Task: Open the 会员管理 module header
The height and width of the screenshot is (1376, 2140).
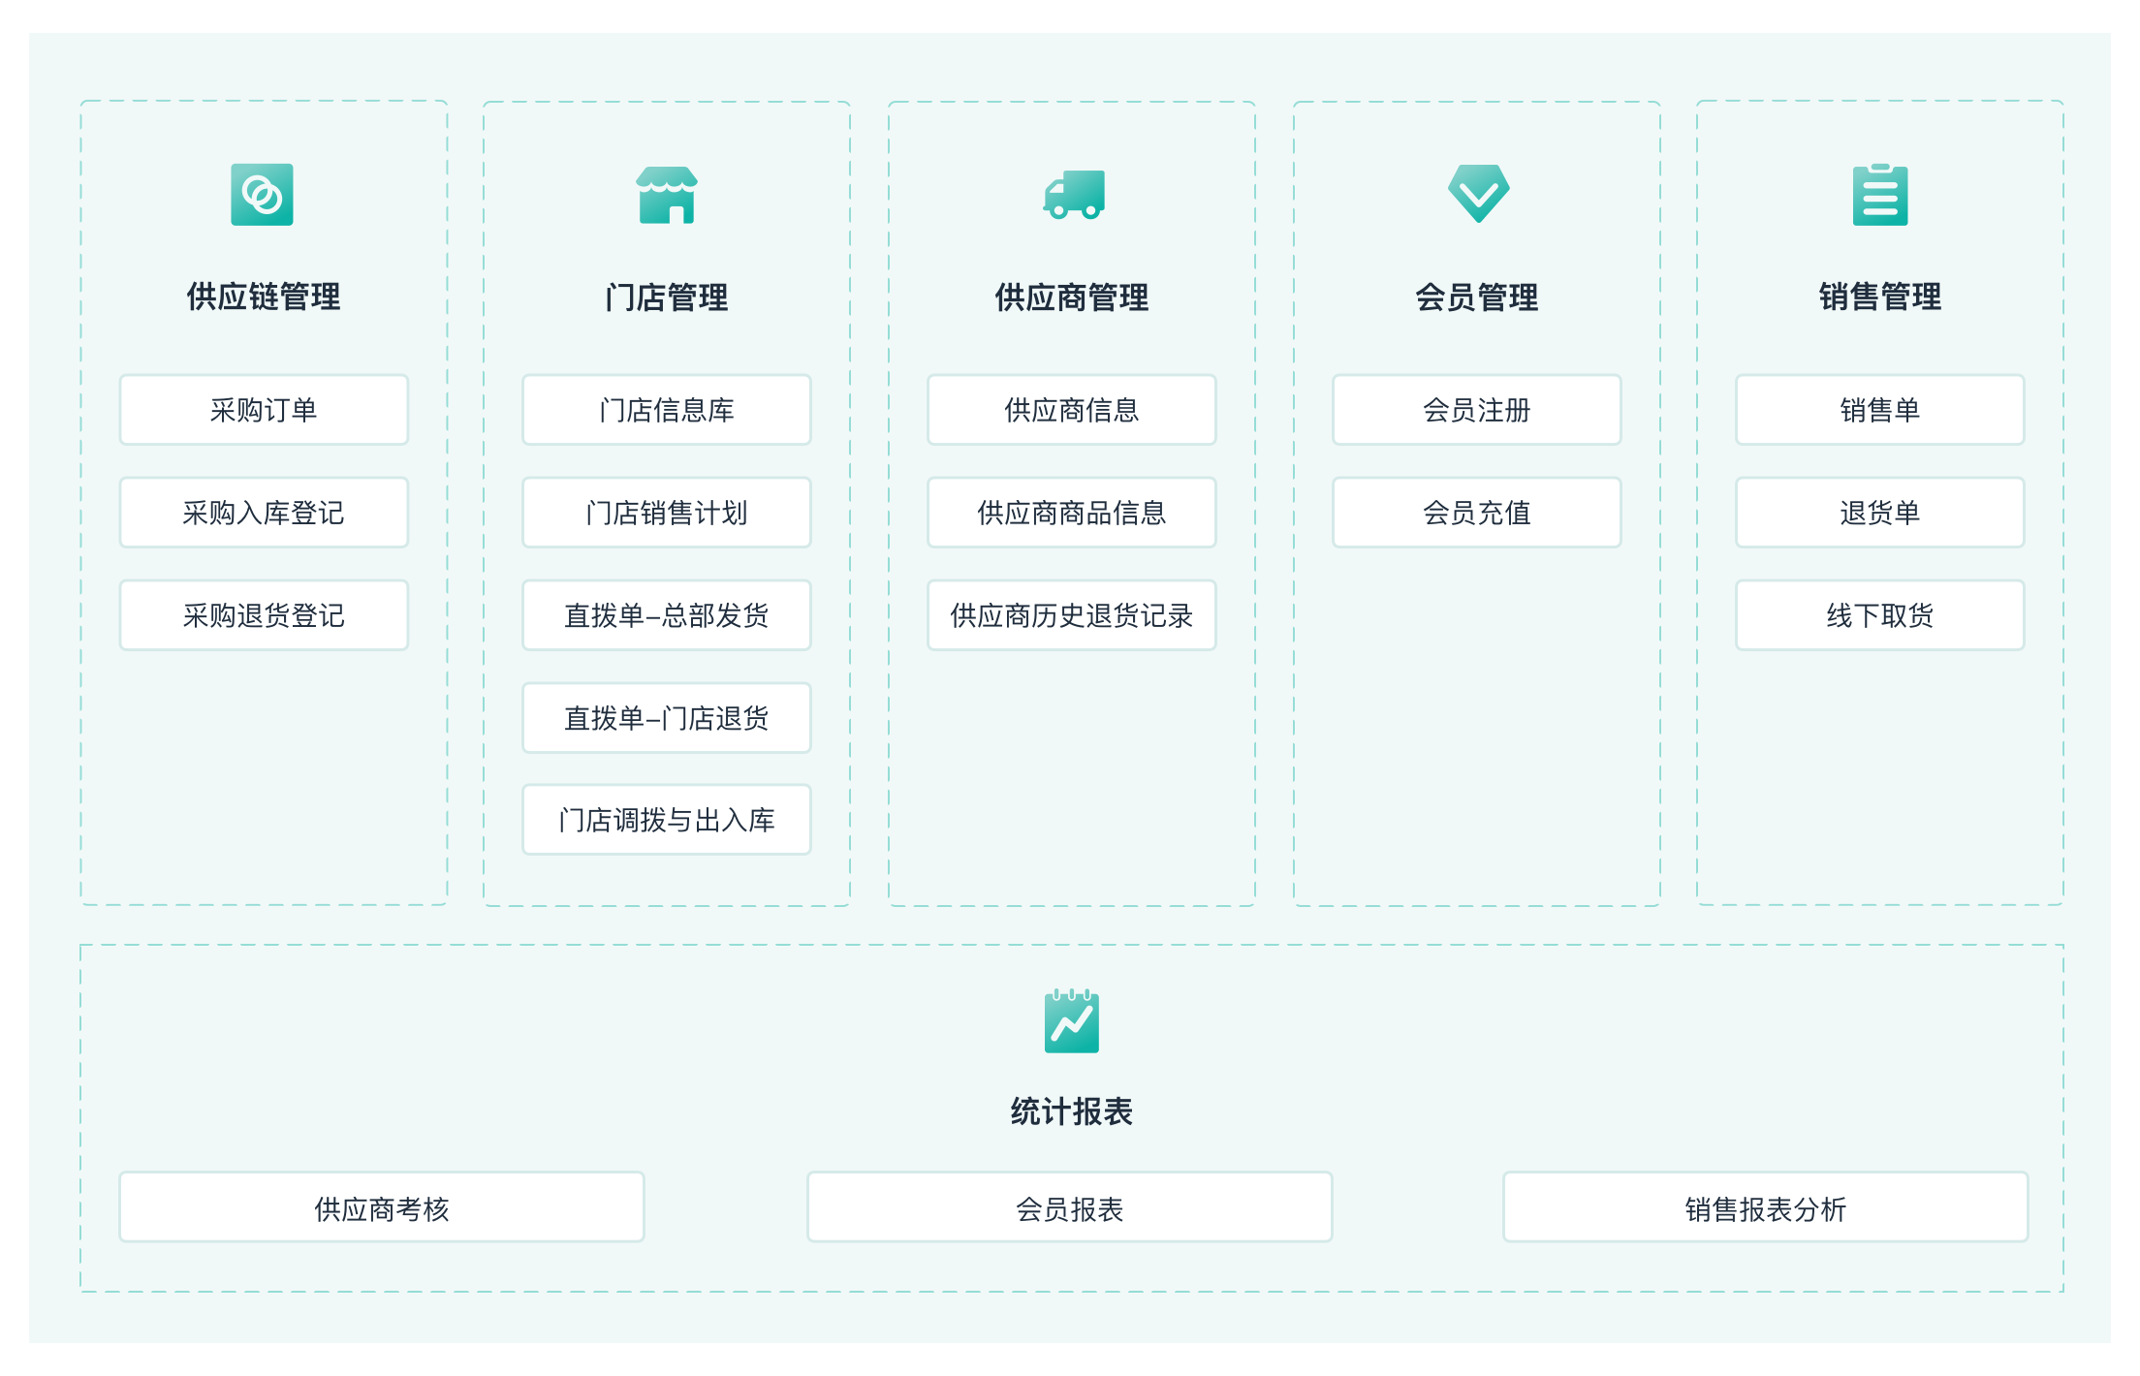Action: point(1476,298)
